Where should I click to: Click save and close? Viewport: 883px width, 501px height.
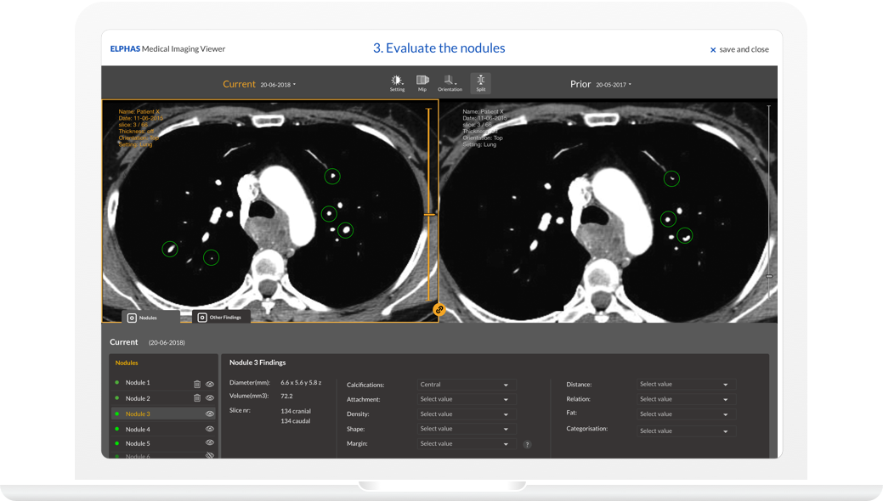coord(739,49)
